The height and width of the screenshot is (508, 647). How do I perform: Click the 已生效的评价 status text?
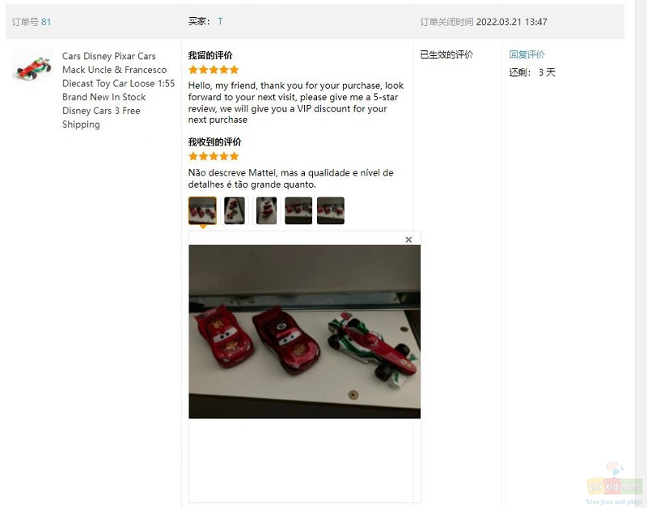446,54
